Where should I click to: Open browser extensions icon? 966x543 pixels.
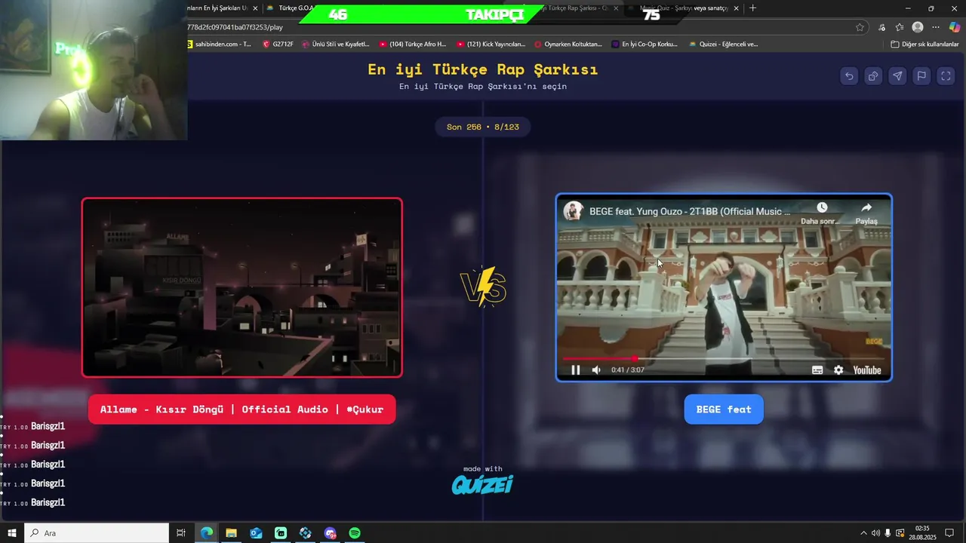(x=881, y=27)
